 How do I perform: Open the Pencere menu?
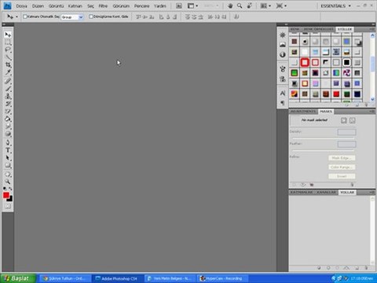[142, 6]
